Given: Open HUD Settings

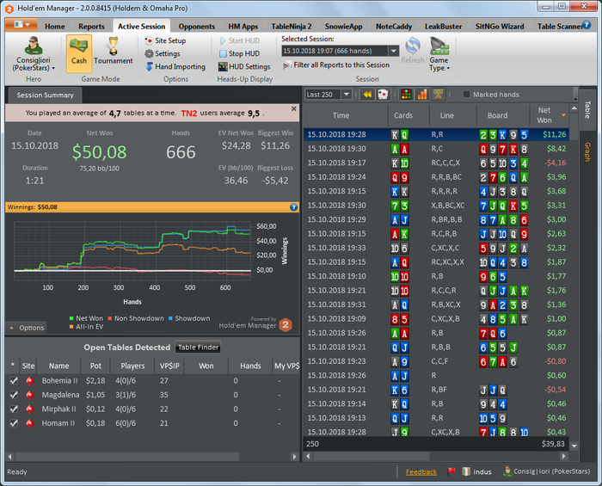Looking at the screenshot, I should pyautogui.click(x=244, y=66).
